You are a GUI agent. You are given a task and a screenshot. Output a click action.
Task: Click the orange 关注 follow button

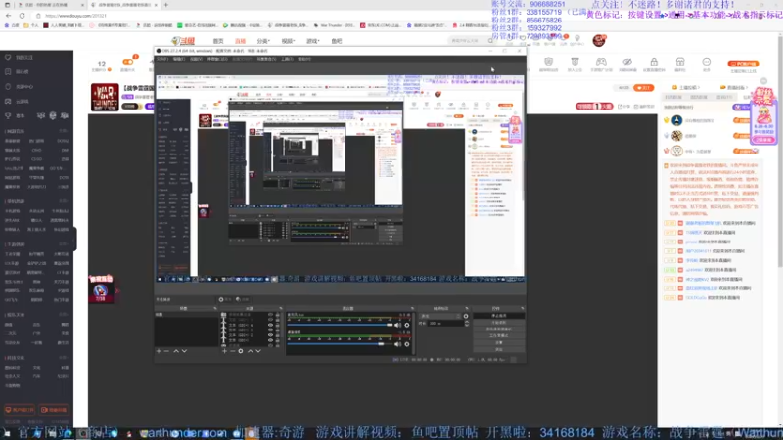pyautogui.click(x=643, y=88)
